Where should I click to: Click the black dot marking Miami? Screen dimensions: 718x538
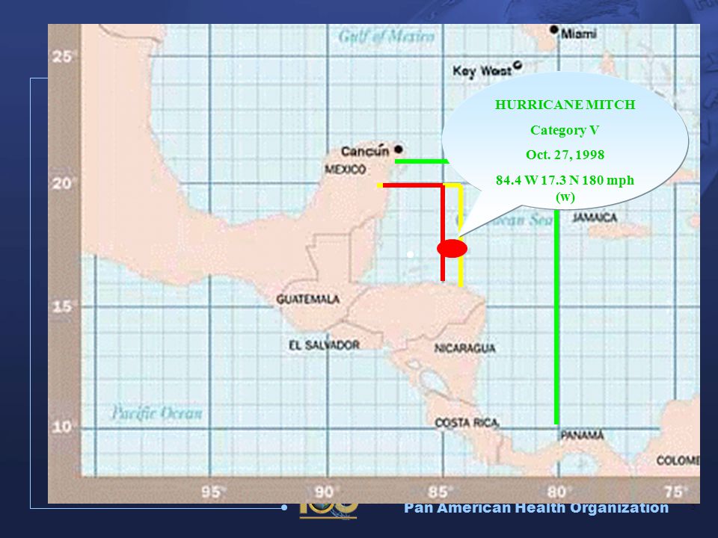[554, 30]
